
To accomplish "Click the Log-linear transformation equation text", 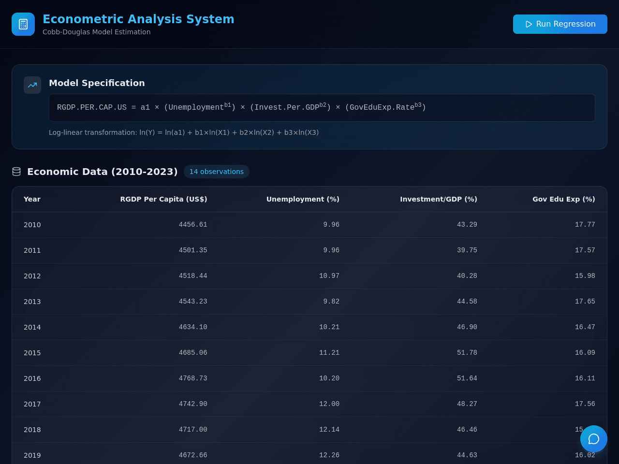I will (184, 132).
